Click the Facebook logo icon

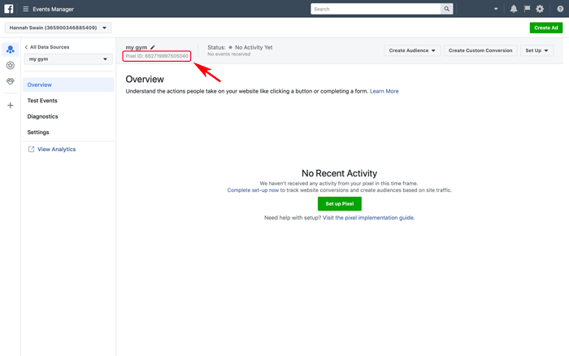[9, 9]
